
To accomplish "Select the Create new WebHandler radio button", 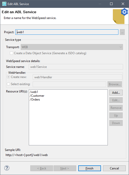I will click(x=9, y=77).
